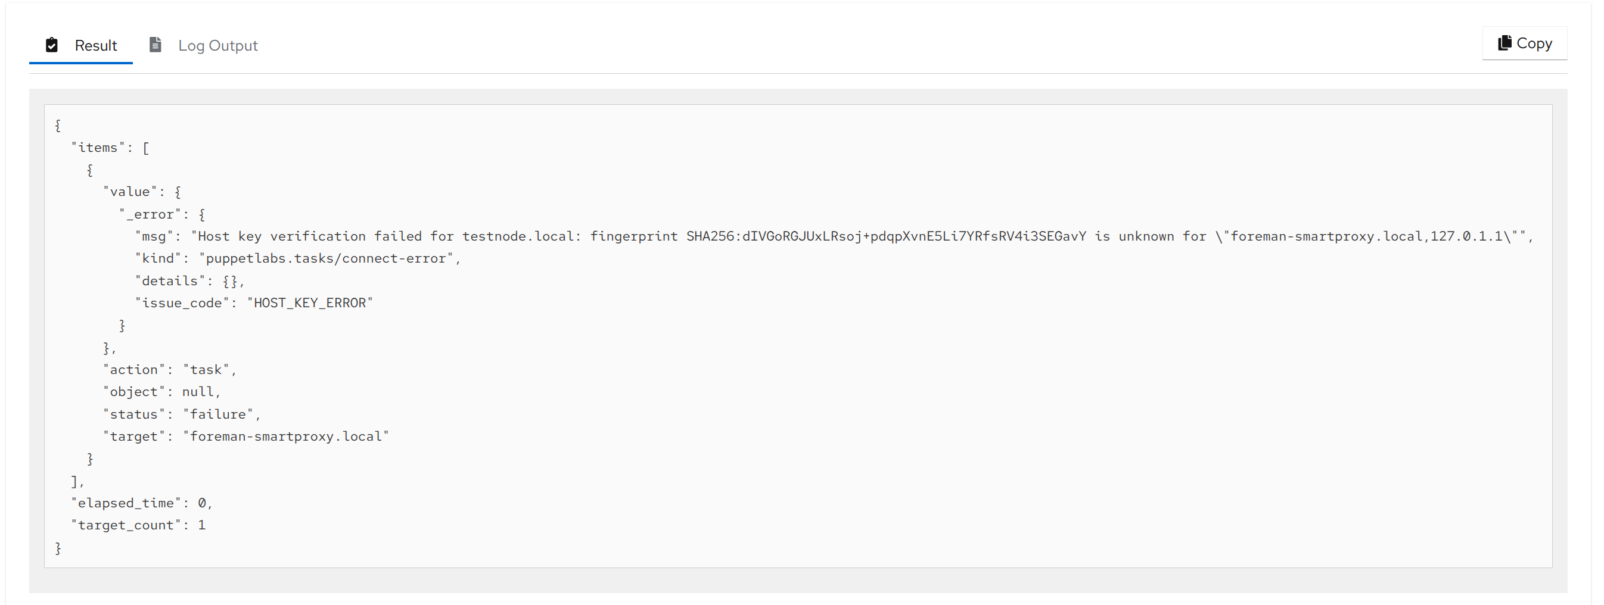Click the clipboard-check icon on Result tab
Viewport: 1604px width, 605px height.
click(52, 45)
